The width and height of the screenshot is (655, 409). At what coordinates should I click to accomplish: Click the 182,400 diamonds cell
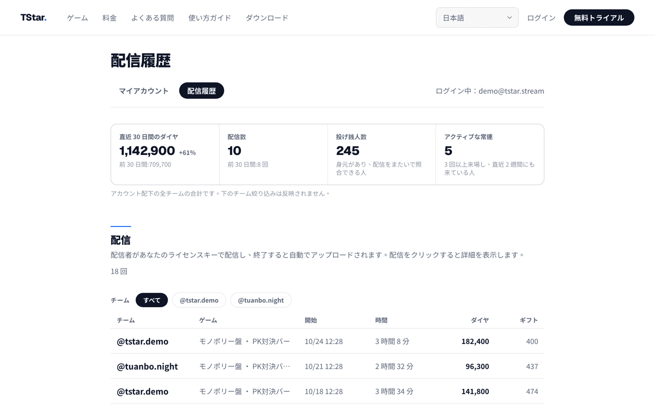pyautogui.click(x=475, y=341)
